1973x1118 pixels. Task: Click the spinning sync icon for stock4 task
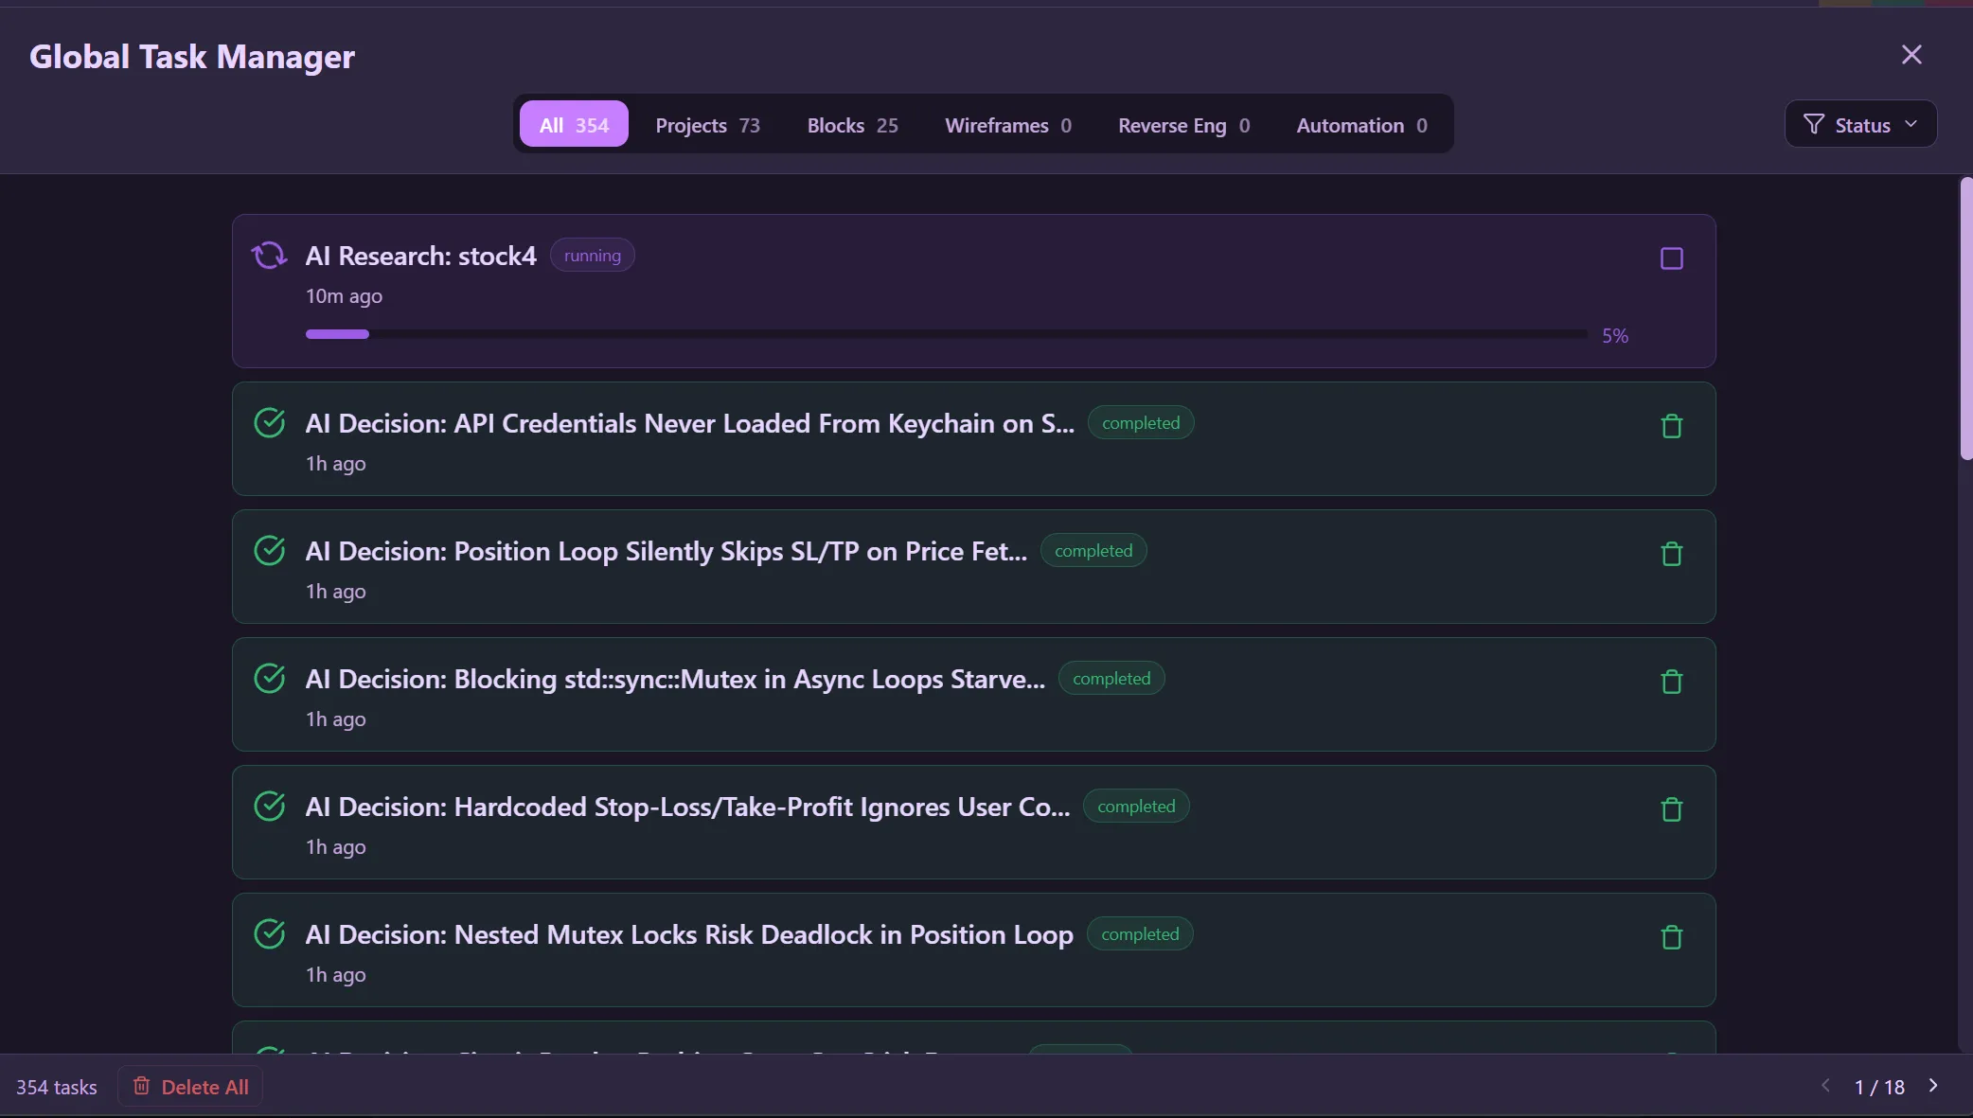(269, 256)
